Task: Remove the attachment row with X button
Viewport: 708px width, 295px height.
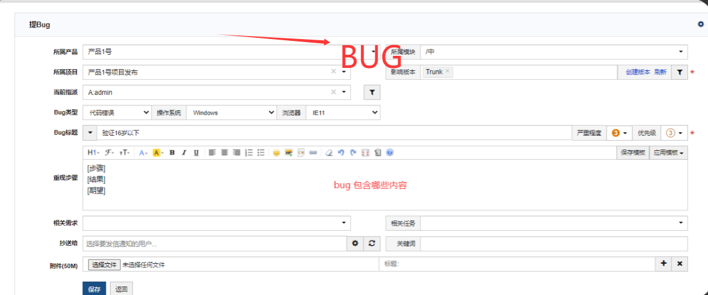Action: (680, 264)
